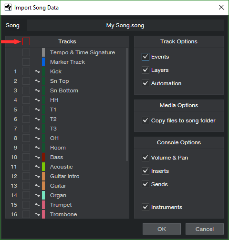Viewport: 229px width, 240px height.
Task: Enable the Sn Top track checkbox
Action: (x=26, y=81)
